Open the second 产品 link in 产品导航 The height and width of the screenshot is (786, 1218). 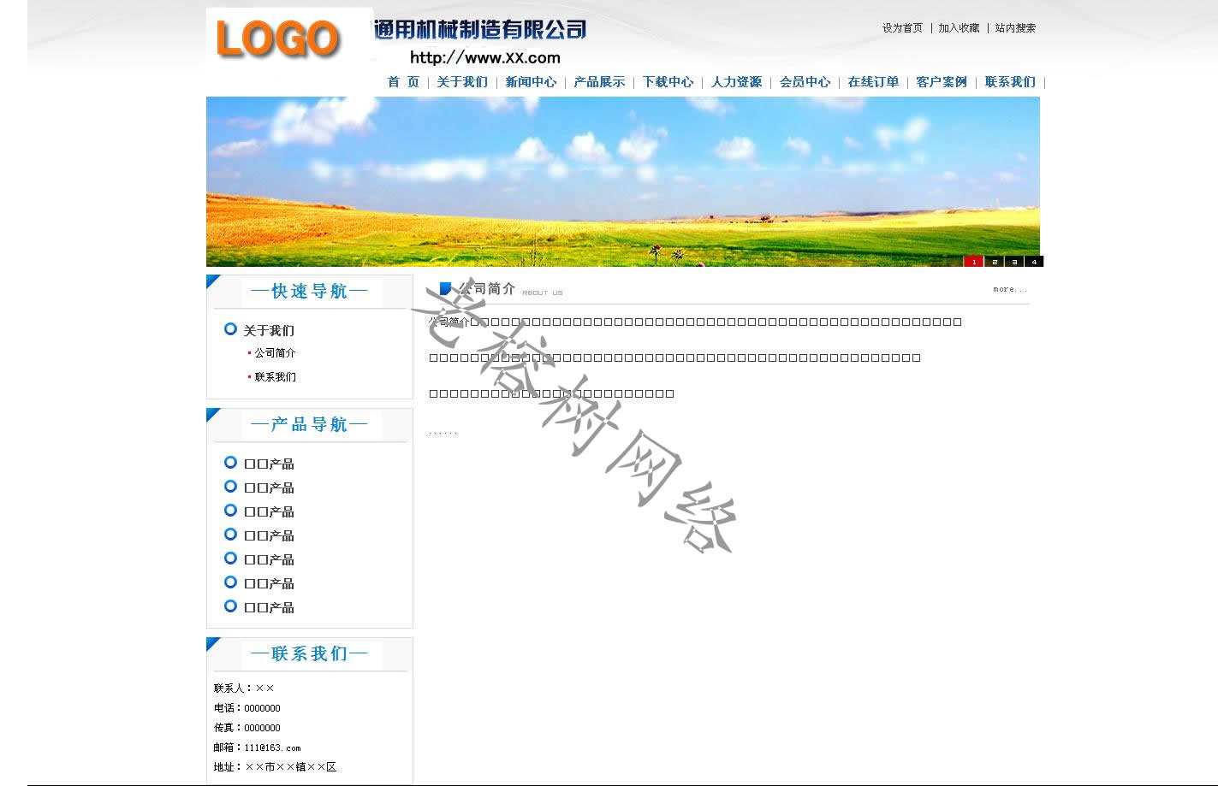(x=269, y=488)
